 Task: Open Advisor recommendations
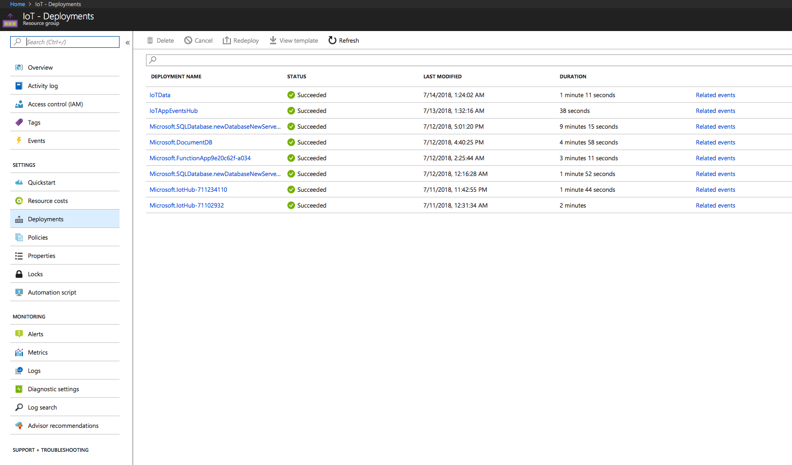[x=65, y=426]
